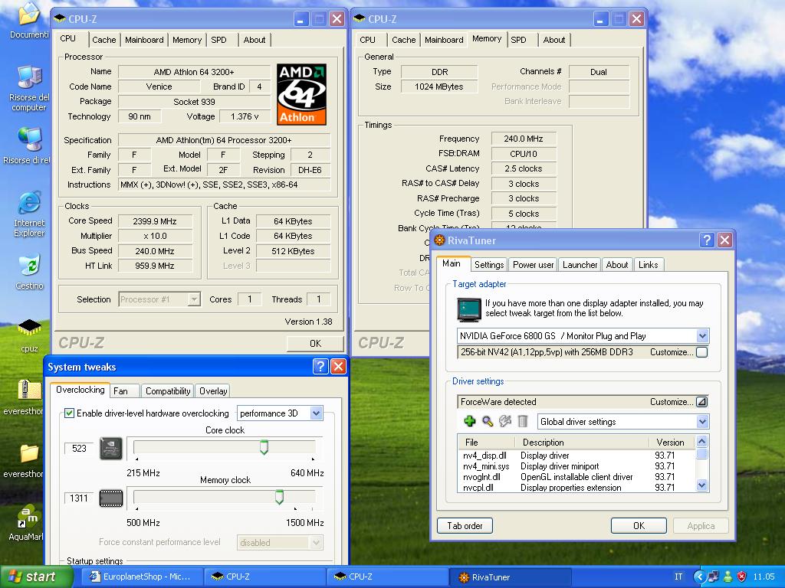Click the AMD Athlon 64 logo
The height and width of the screenshot is (588, 785).
[302, 94]
